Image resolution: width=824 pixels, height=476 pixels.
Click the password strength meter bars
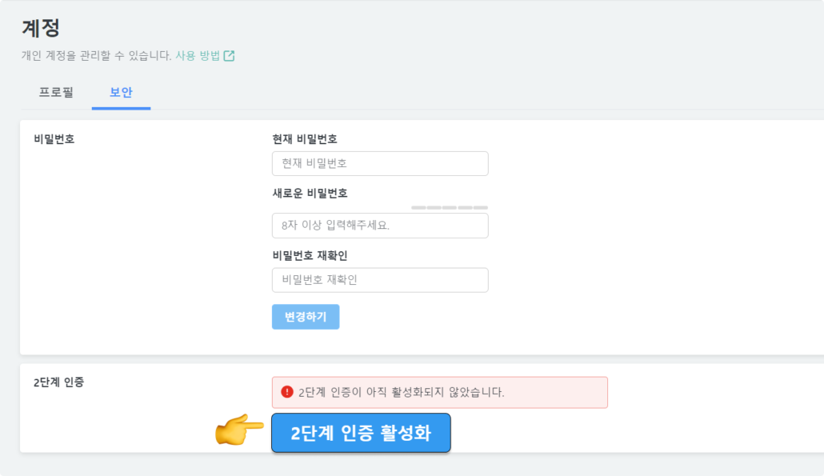(450, 207)
